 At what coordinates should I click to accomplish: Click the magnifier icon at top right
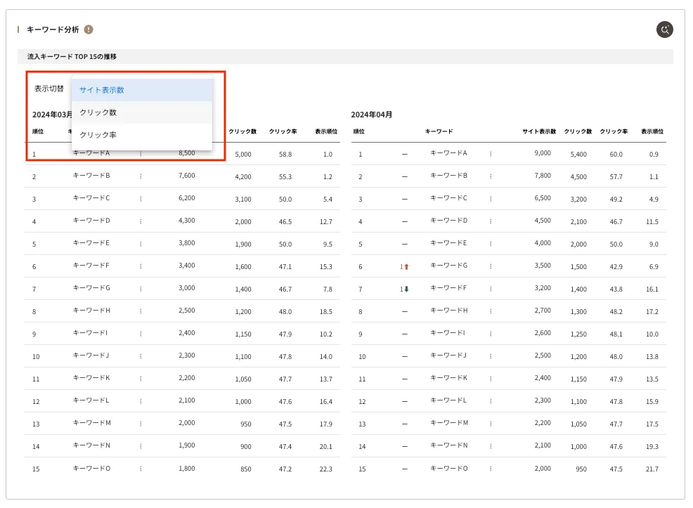(664, 30)
